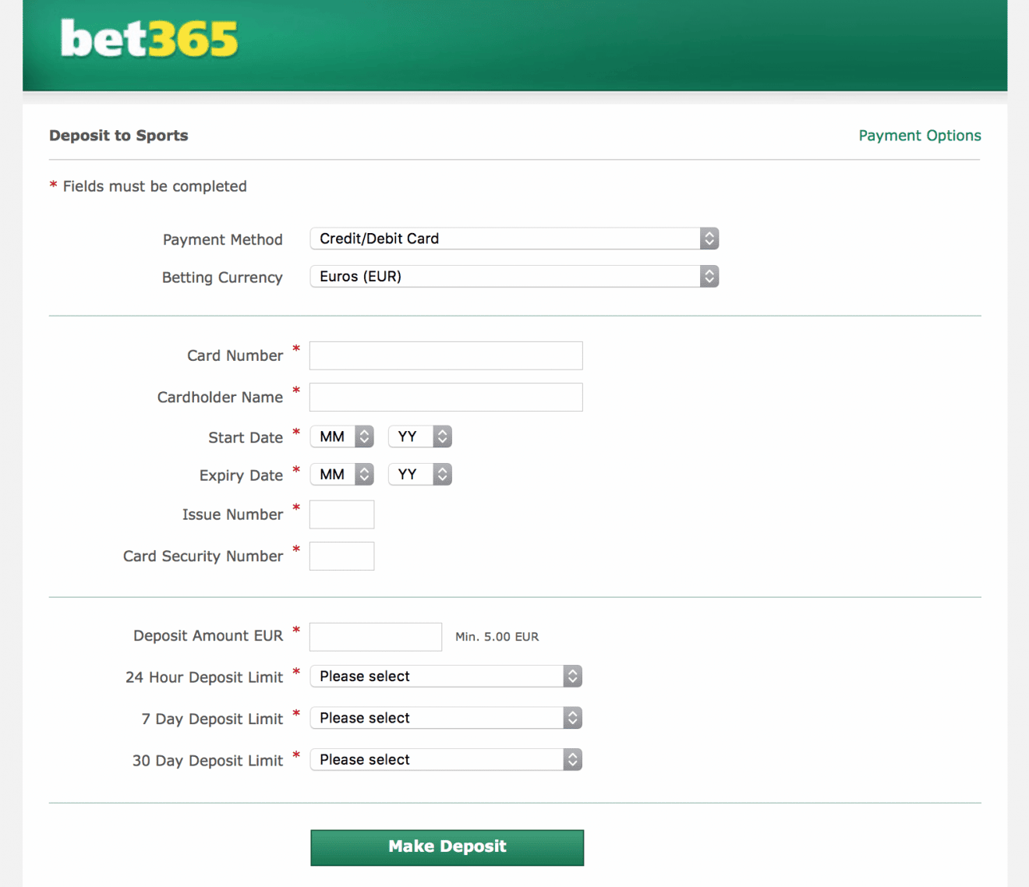Choose Expiry Date month dropdown
Viewport: 1029px width, 887px height.
tap(341, 475)
